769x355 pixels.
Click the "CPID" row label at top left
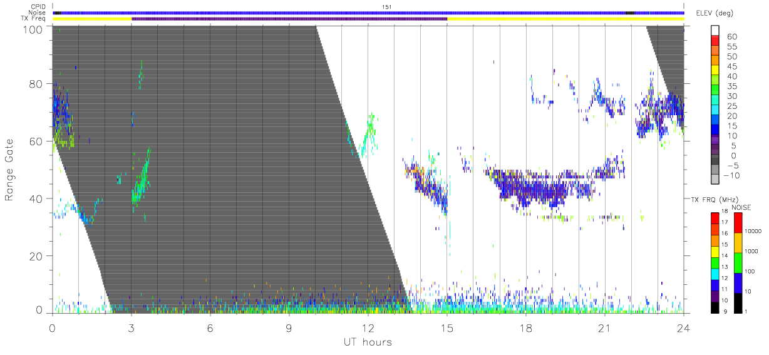(x=38, y=7)
